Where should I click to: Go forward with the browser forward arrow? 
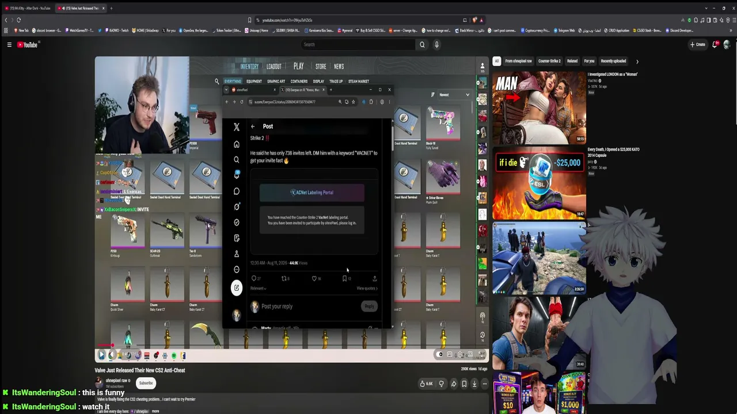(x=12, y=20)
